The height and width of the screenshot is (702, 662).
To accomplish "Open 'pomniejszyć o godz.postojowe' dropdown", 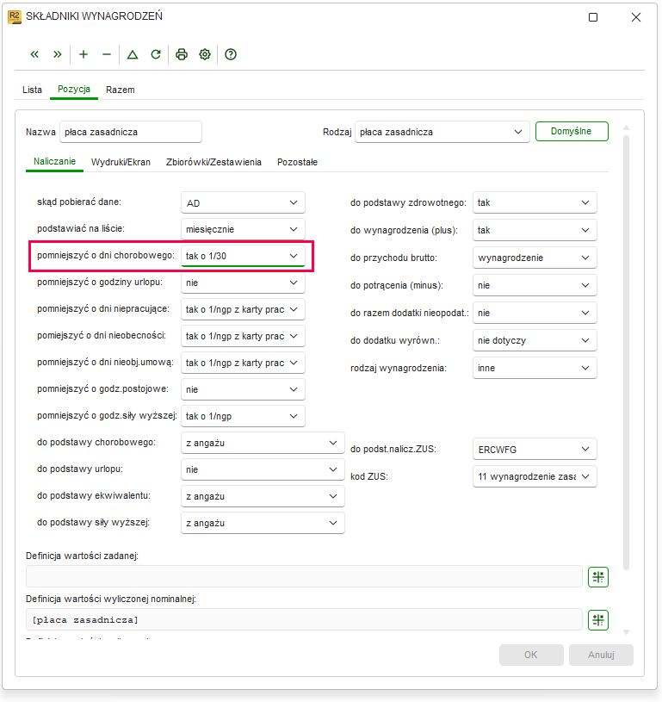I will [x=243, y=389].
